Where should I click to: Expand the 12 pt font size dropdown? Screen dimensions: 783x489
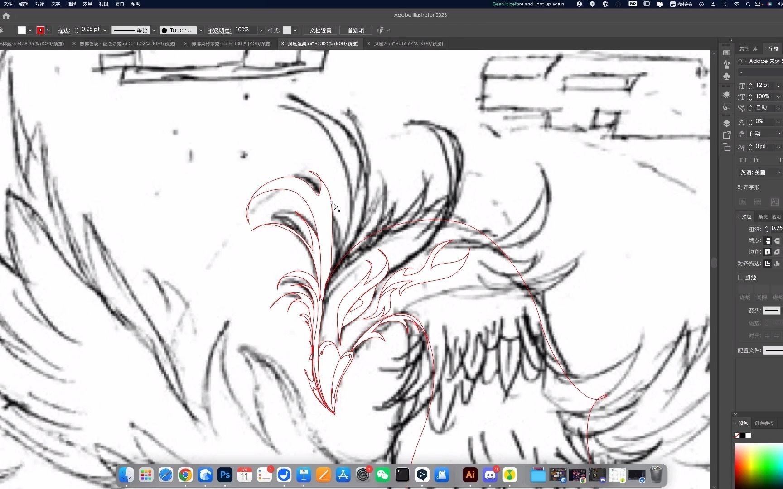pos(778,86)
